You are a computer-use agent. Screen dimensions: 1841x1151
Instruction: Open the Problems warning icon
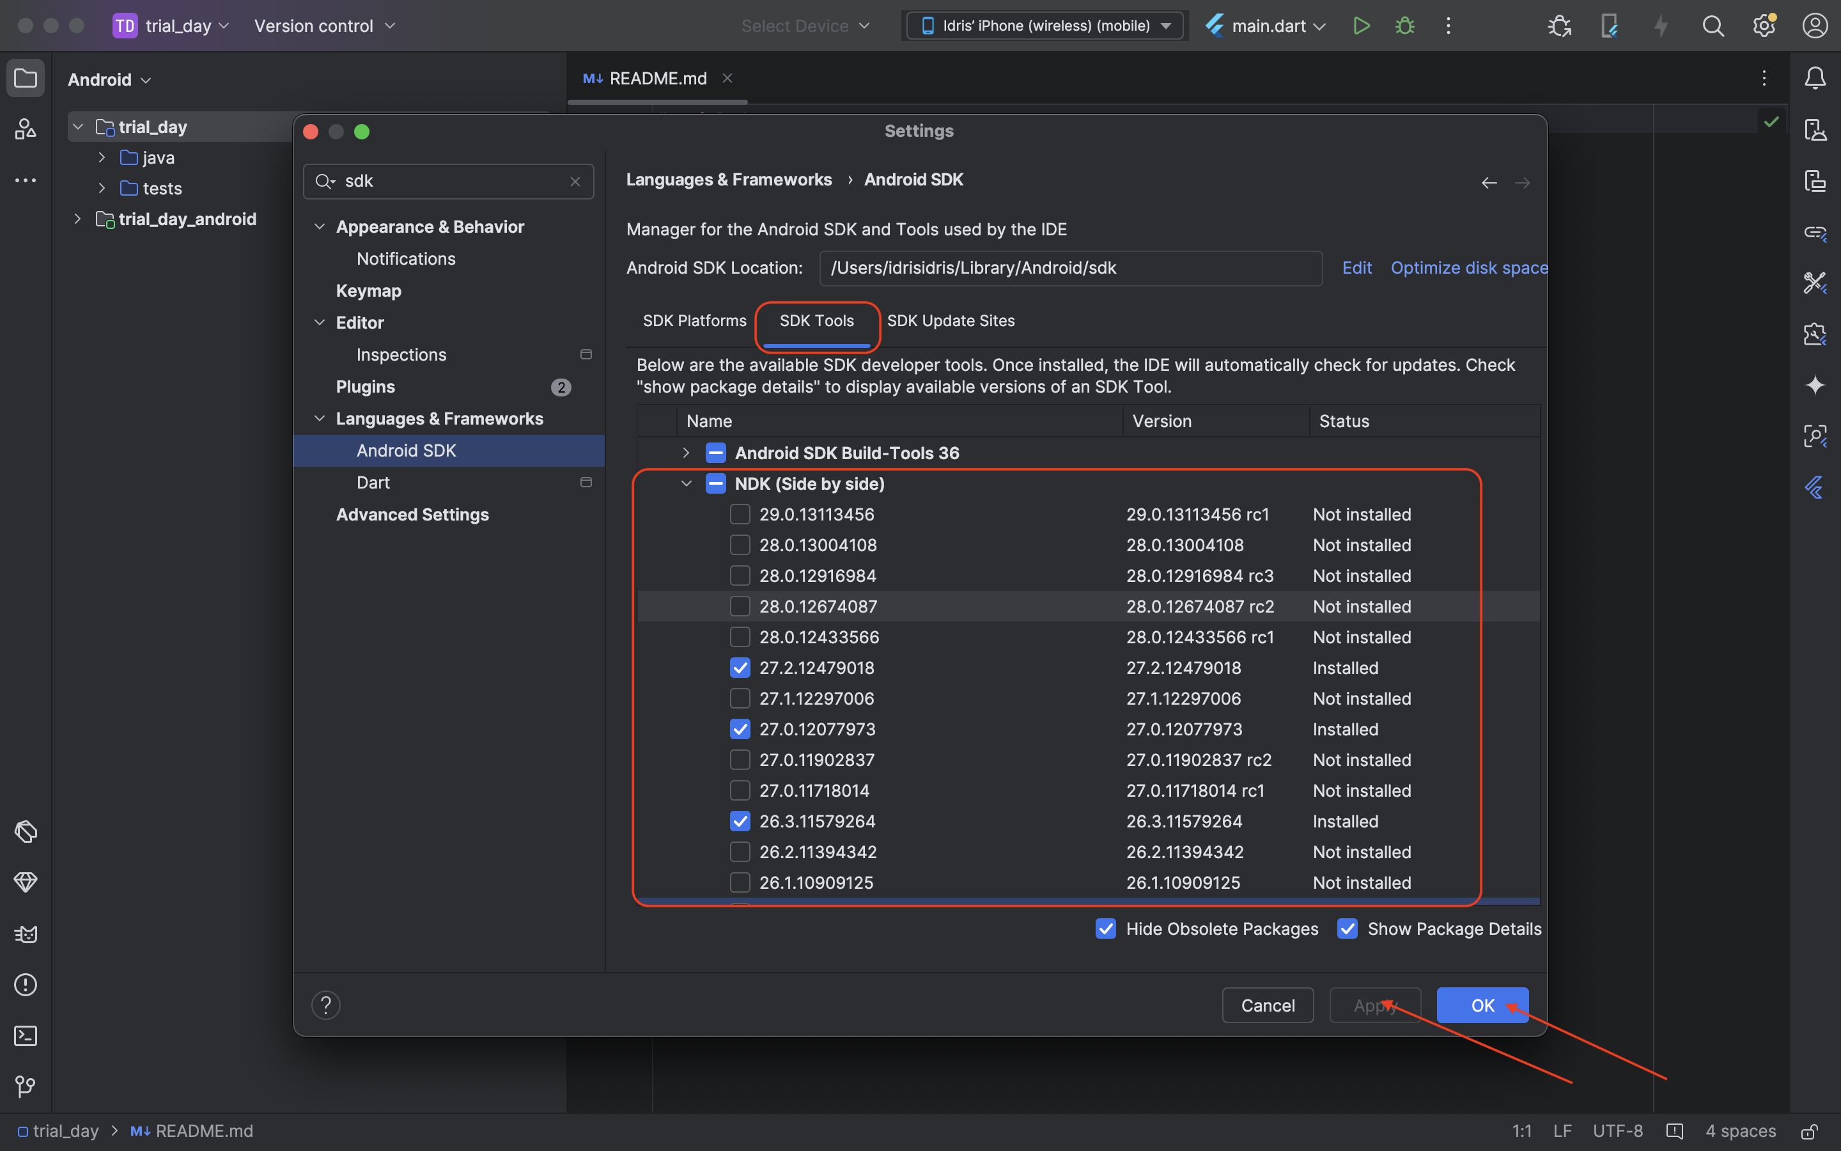coord(25,984)
